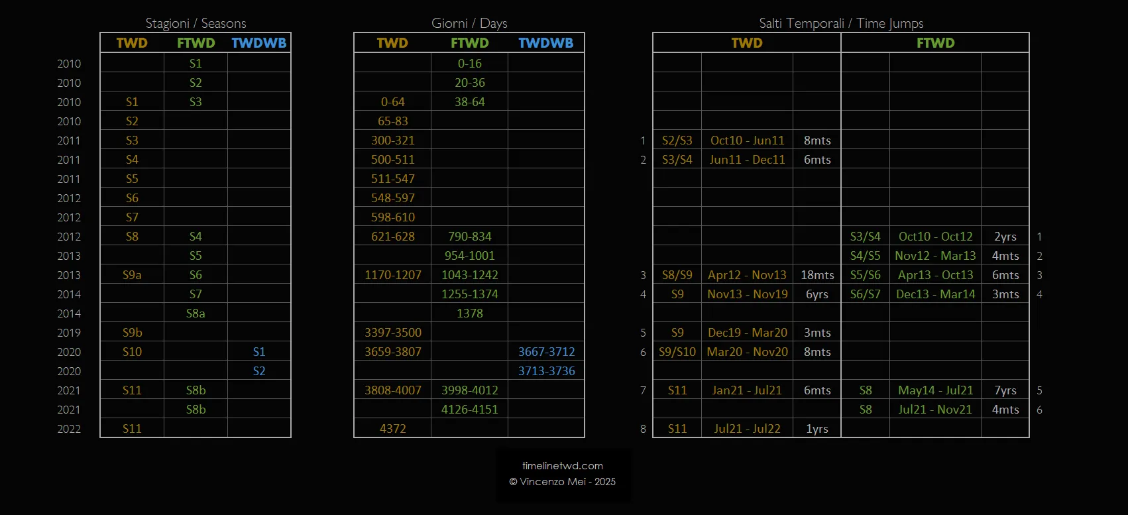Click the 4372 days cell
1128x515 pixels.
click(x=392, y=429)
